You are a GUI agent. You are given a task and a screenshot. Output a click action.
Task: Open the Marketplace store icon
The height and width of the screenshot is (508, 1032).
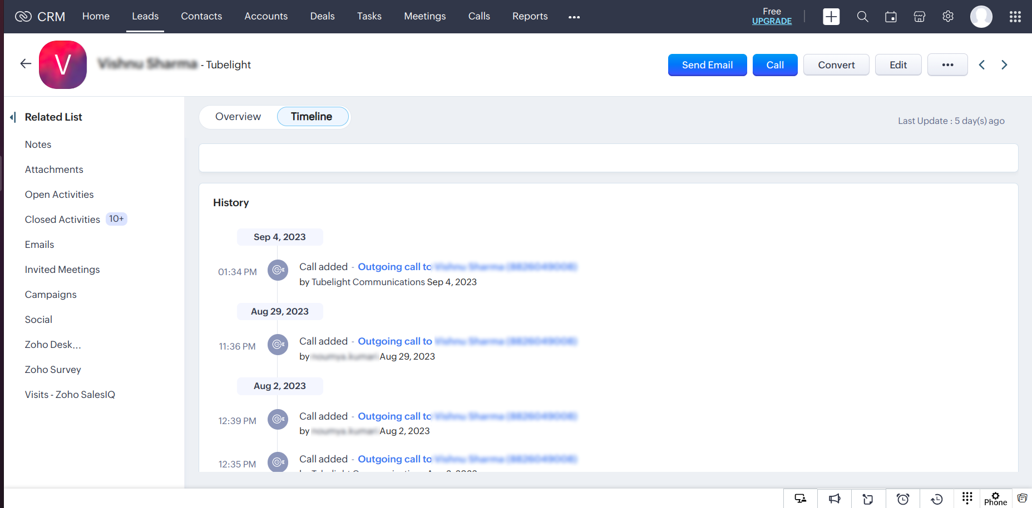(919, 17)
